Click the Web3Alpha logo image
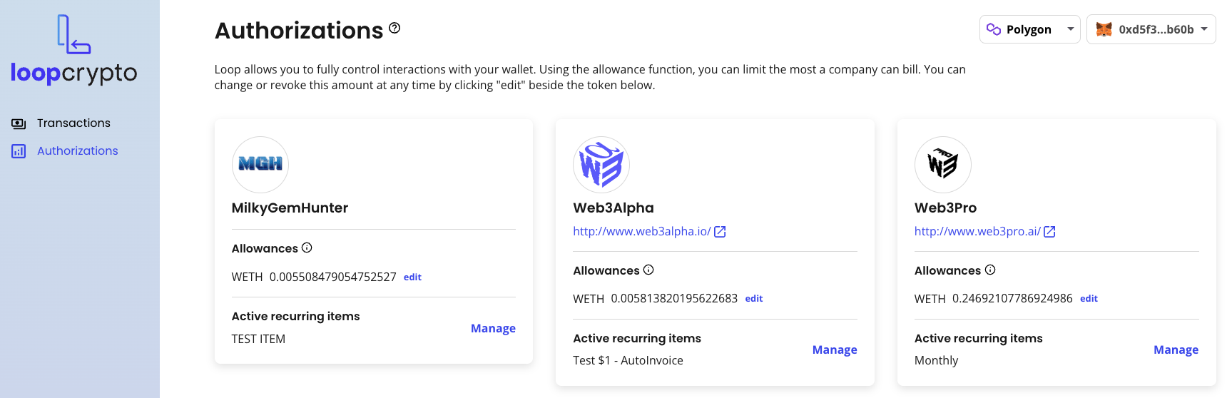1232x398 pixels. click(601, 165)
